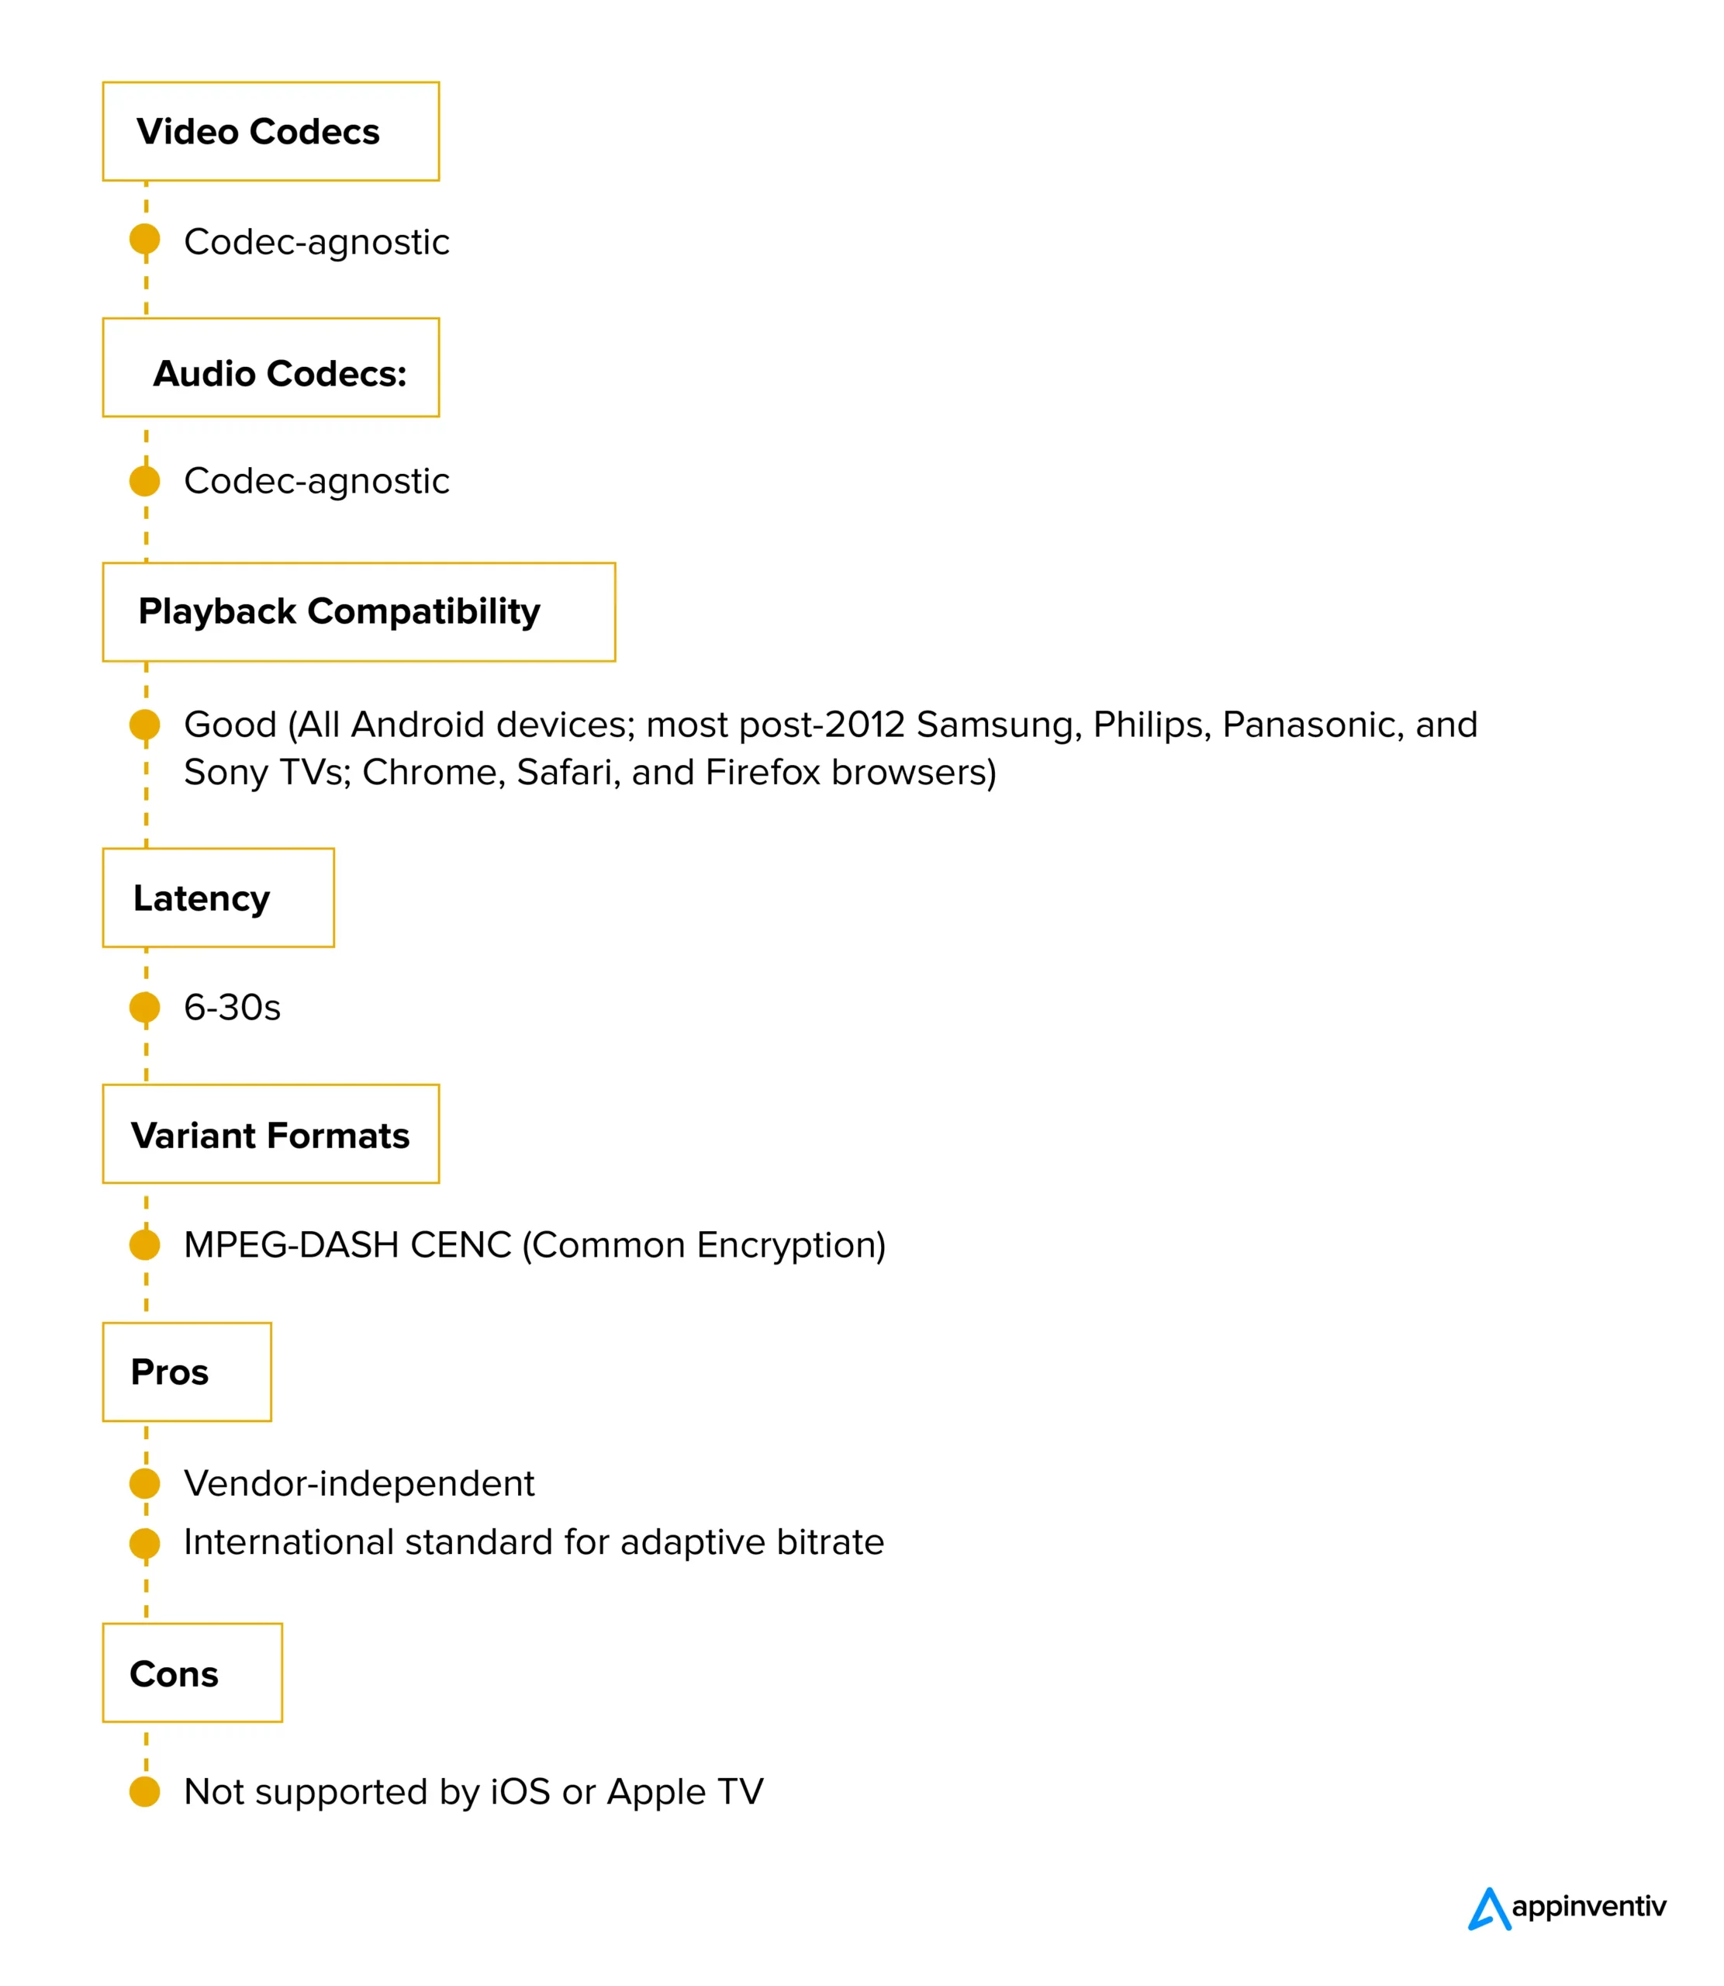Select the Audio Codecs heading box
This screenshot has height=1986, width=1724.
271,368
